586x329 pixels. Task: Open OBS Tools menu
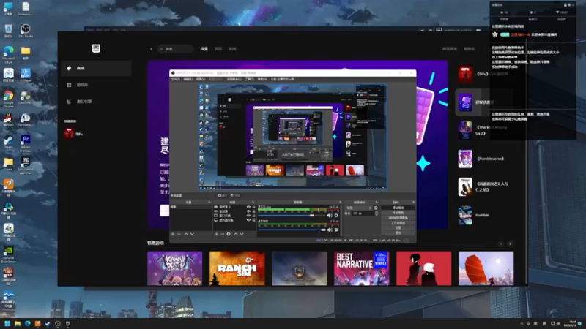pos(250,79)
